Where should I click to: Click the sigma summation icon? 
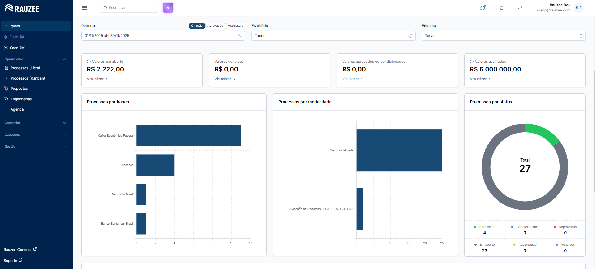tap(501, 8)
